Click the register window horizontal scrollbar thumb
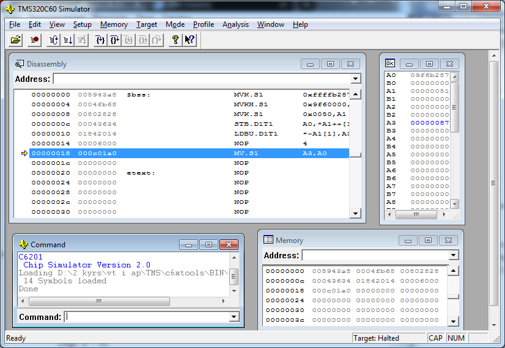This screenshot has height=348, width=505. tap(416, 214)
